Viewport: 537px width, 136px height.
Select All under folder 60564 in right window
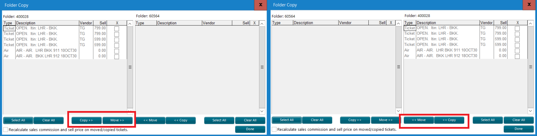tap(287, 120)
